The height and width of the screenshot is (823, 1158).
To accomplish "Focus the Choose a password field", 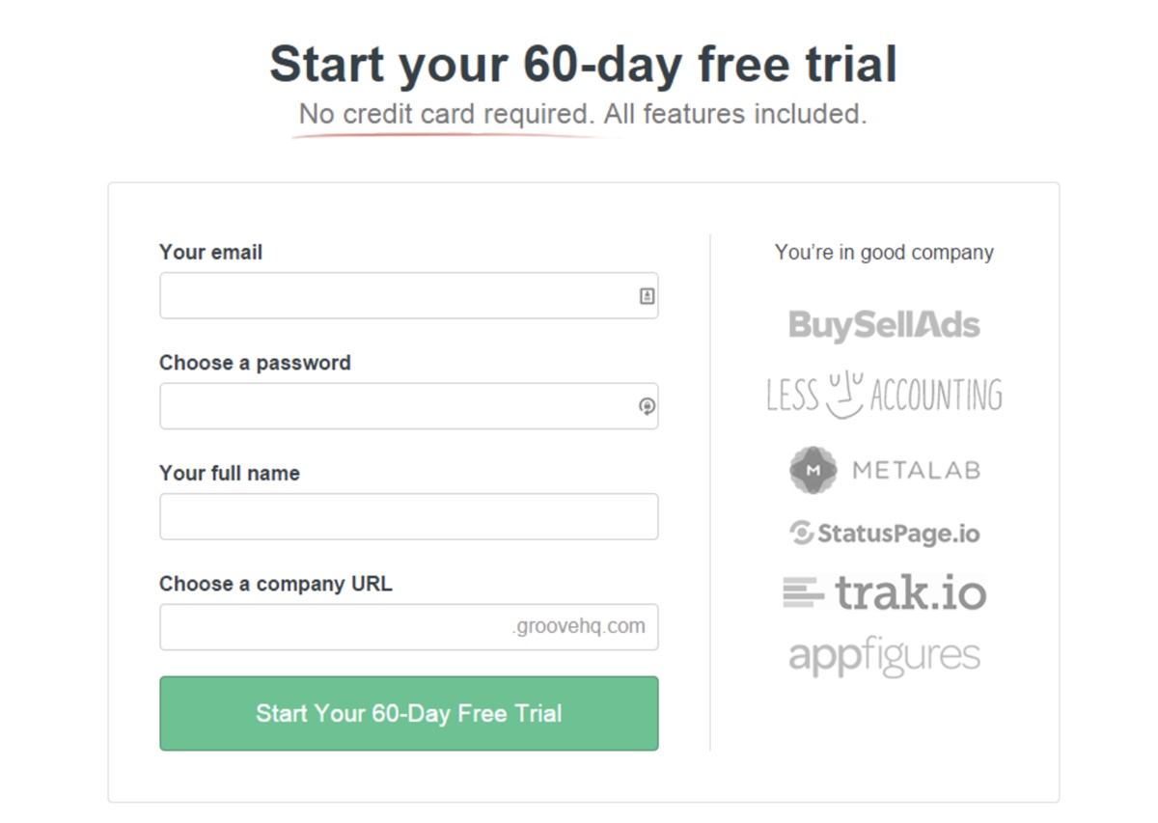I will coord(409,406).
